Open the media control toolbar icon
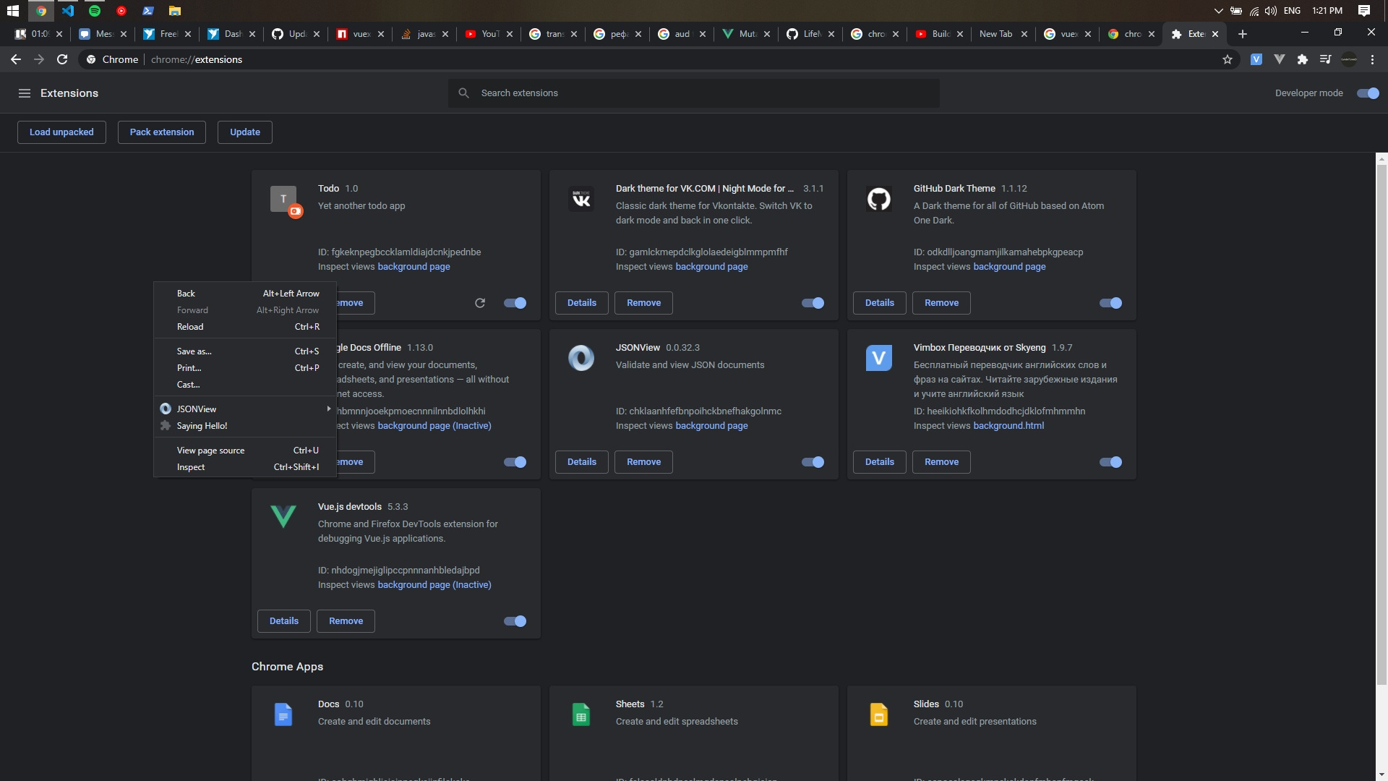The height and width of the screenshot is (781, 1388). click(x=1325, y=59)
